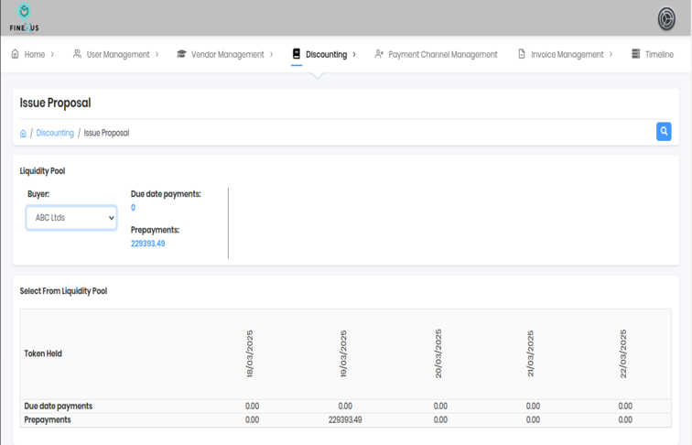Click the breadcrumb home icon
Image resolution: width=692 pixels, height=445 pixels.
[x=24, y=134]
